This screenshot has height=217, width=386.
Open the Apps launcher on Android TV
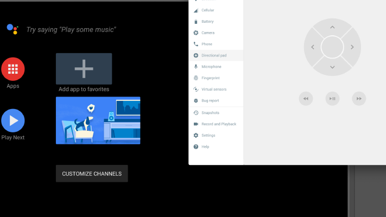(x=13, y=69)
